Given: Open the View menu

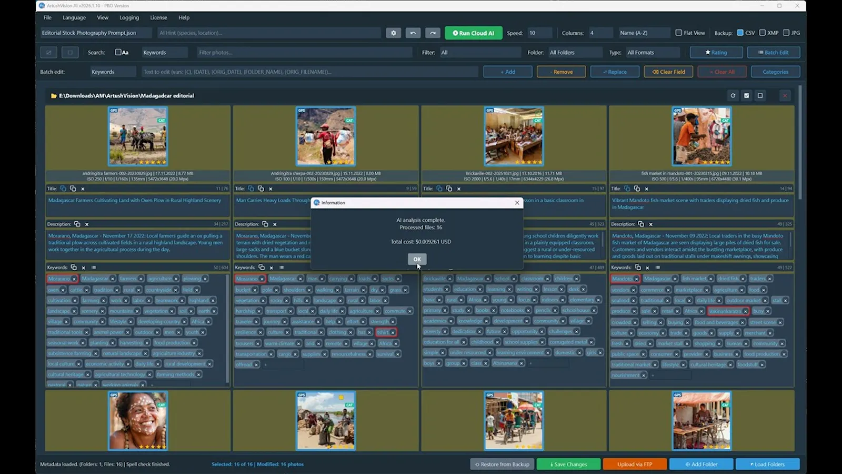Looking at the screenshot, I should (103, 17).
